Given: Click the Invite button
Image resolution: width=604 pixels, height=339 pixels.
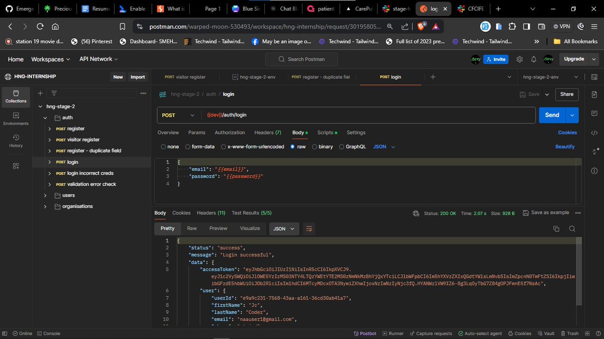Looking at the screenshot, I should click(495, 59).
